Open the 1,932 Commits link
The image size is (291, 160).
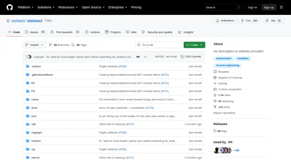coord(191,57)
